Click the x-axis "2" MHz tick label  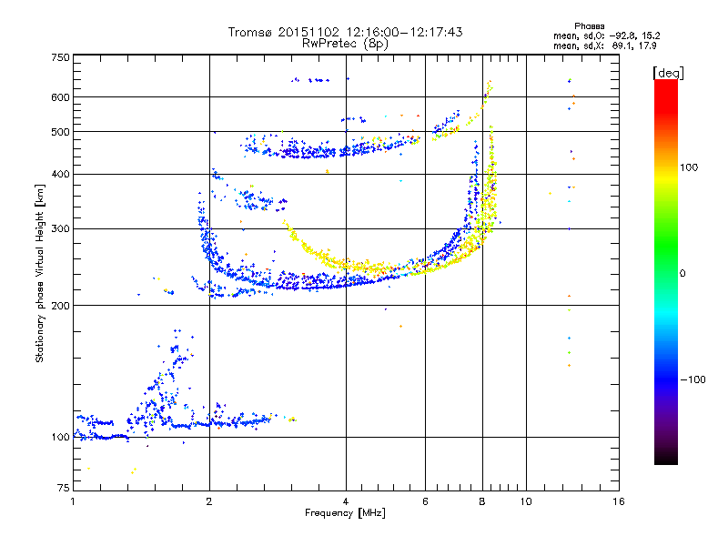209,501
